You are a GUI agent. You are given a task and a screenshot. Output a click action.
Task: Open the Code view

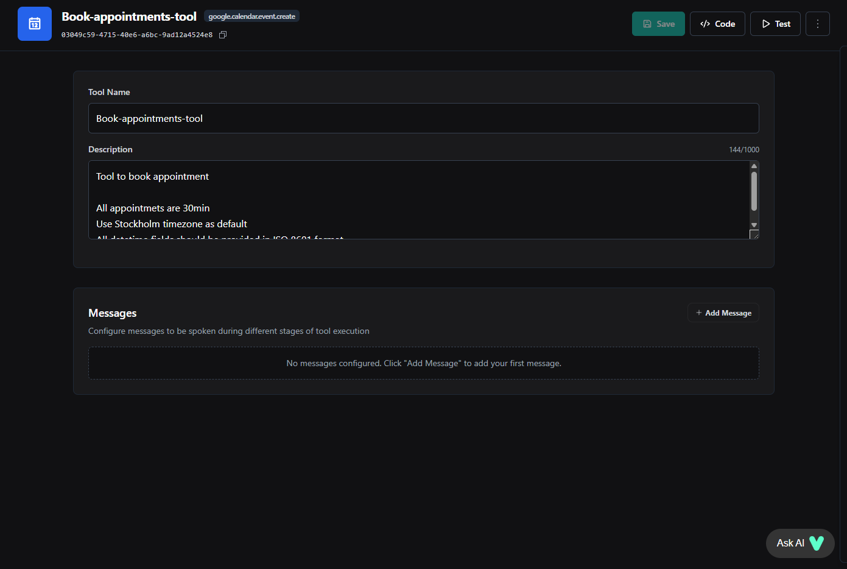(717, 24)
